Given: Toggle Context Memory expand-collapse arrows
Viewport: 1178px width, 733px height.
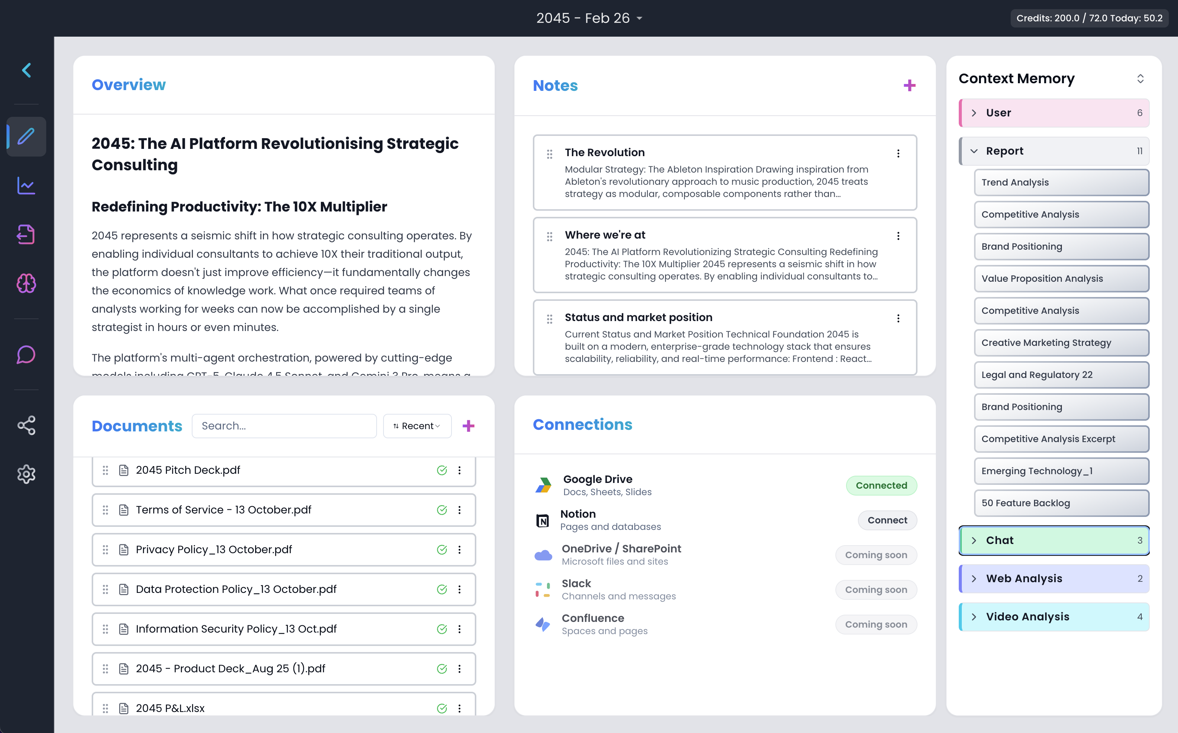Looking at the screenshot, I should click(1140, 79).
